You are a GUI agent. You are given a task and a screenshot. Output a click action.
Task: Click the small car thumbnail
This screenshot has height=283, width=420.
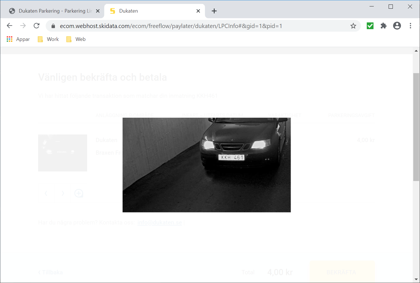coord(62,153)
